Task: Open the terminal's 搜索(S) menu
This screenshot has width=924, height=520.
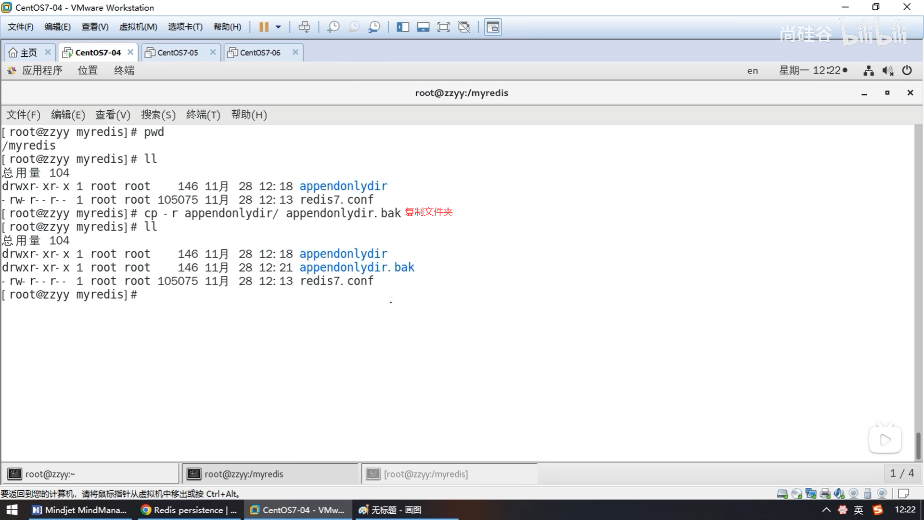Action: point(158,115)
